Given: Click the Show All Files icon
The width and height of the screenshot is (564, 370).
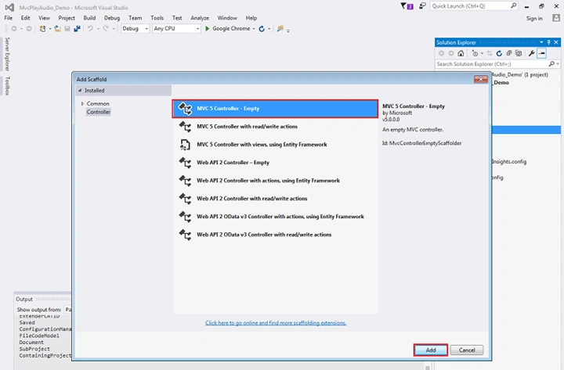Looking at the screenshot, I should [519, 53].
